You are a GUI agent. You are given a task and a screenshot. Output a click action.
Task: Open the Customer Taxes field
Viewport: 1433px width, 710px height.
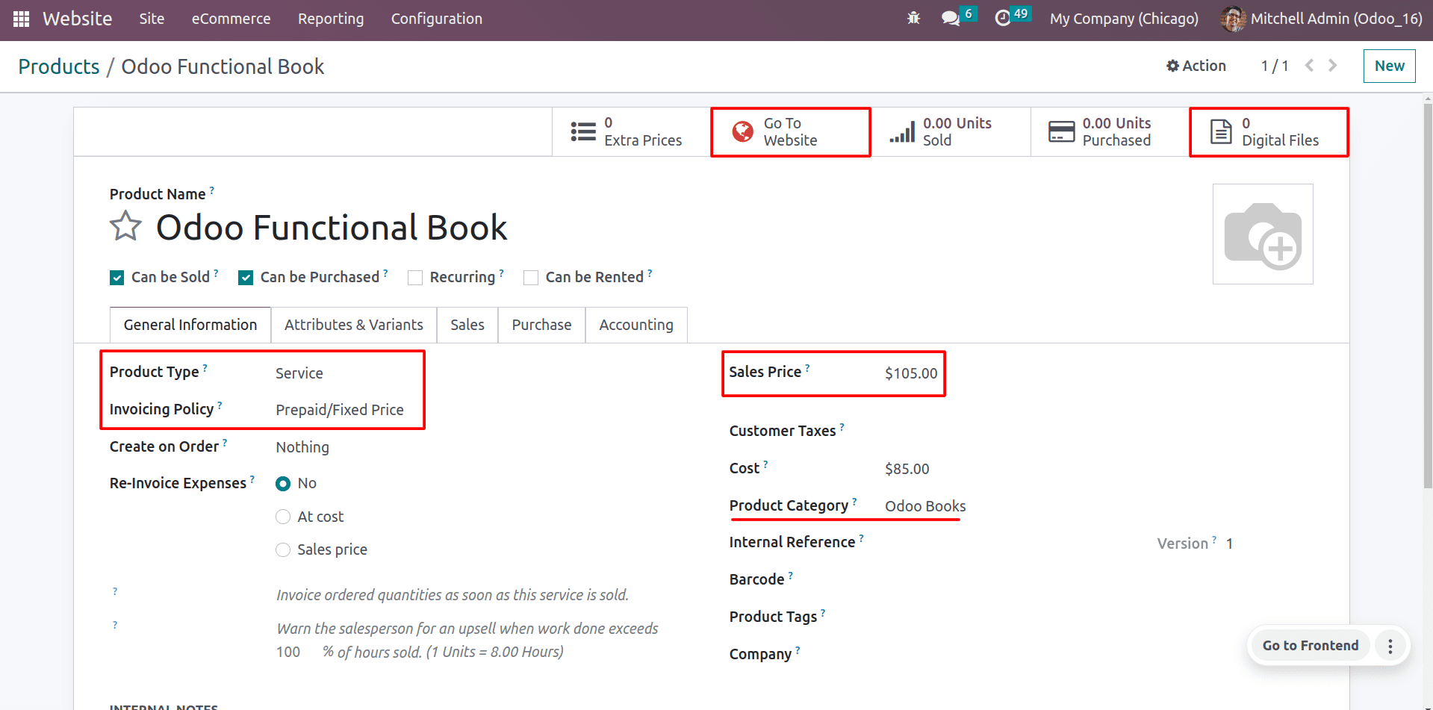click(1098, 432)
